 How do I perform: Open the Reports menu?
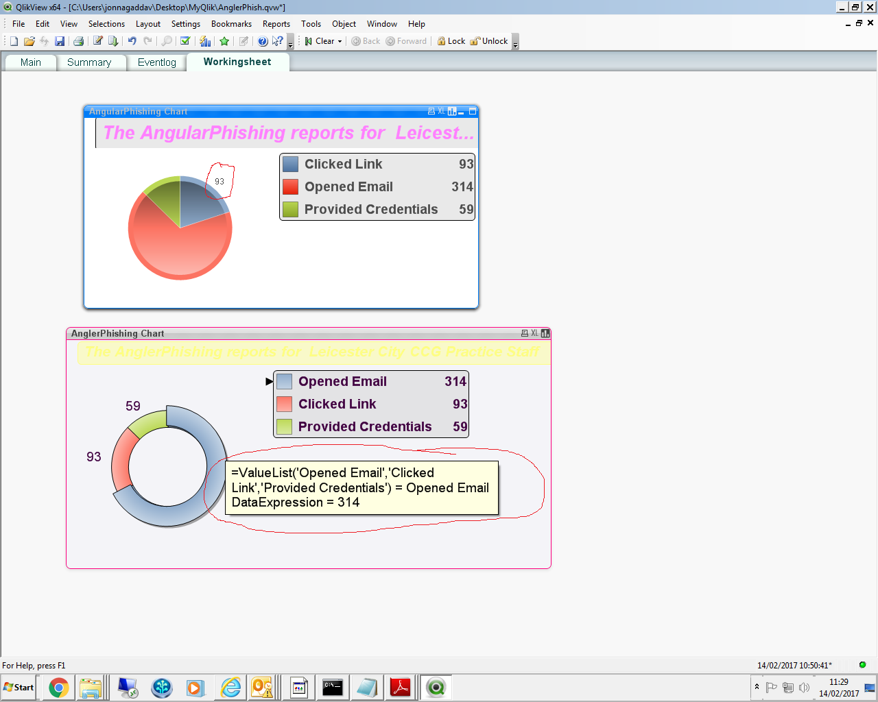[x=276, y=24]
